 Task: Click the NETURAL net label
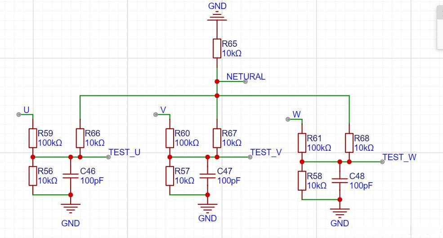point(246,76)
